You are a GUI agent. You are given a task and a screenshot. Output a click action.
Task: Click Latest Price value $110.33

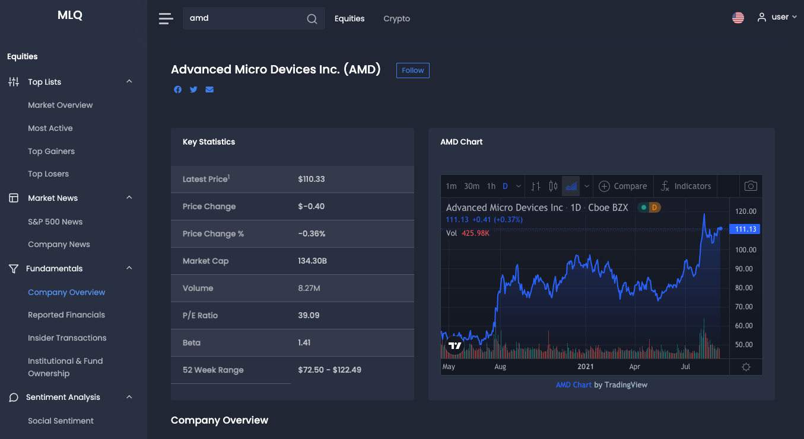tap(312, 179)
